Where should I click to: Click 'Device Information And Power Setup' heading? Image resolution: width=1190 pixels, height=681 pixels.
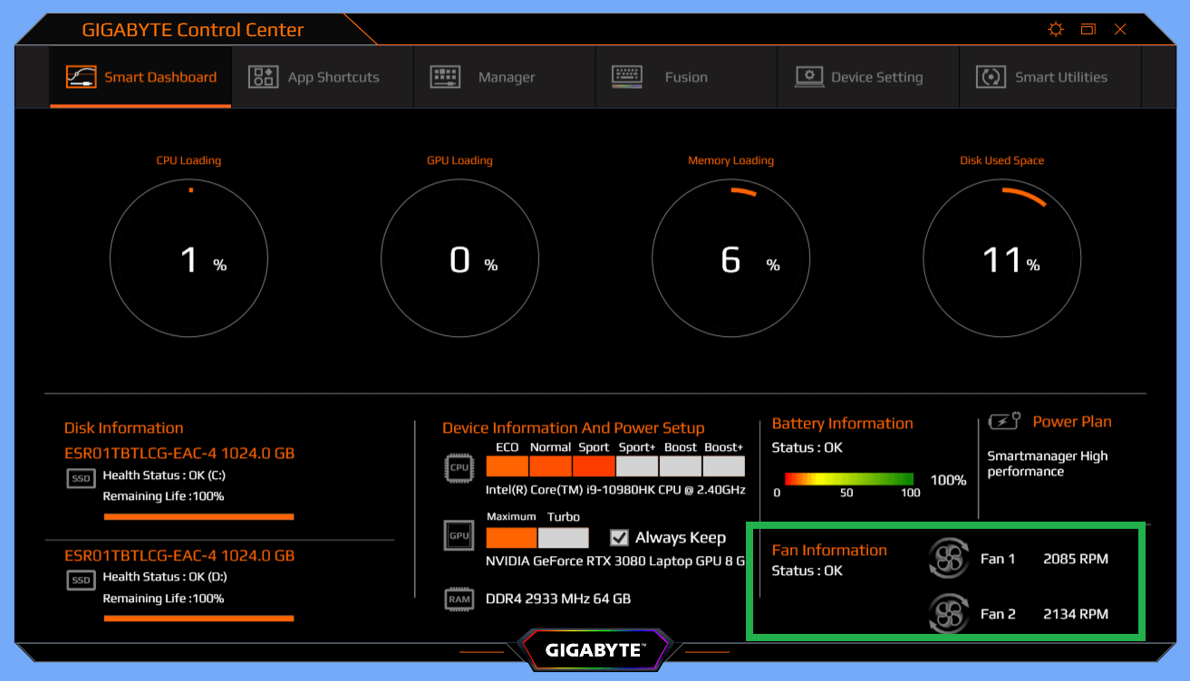573,427
